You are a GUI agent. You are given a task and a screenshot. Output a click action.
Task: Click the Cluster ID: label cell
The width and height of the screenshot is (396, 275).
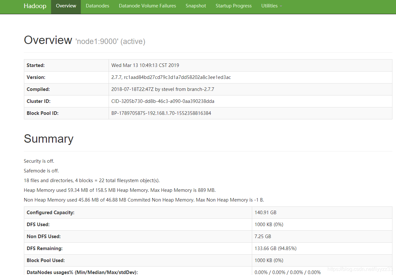point(66,101)
